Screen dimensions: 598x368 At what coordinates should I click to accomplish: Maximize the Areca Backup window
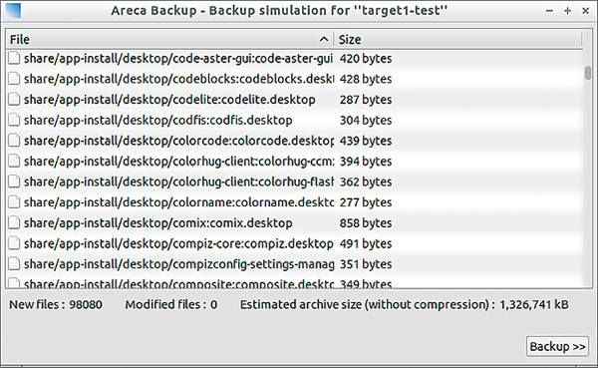coord(567,11)
